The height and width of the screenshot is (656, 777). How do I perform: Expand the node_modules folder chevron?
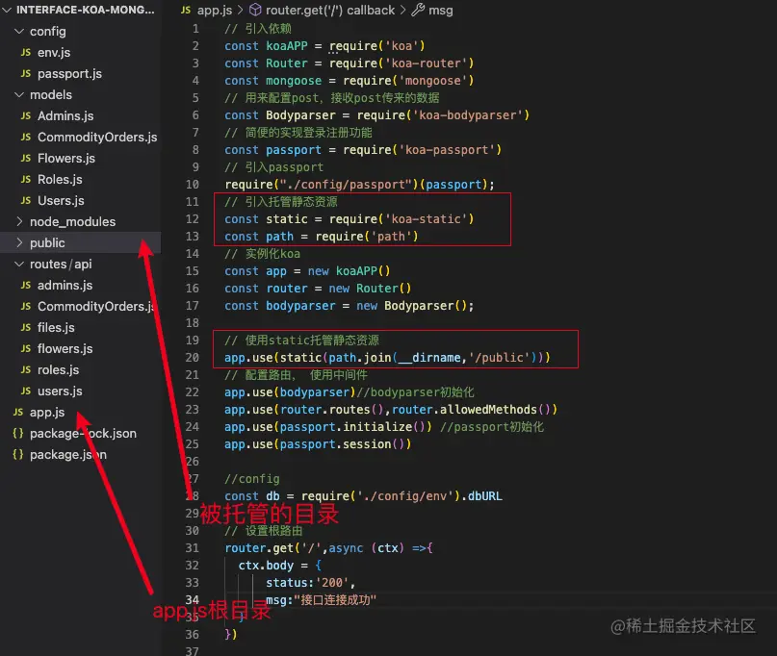[19, 221]
